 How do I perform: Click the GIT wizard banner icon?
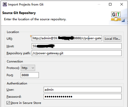[116, 17]
